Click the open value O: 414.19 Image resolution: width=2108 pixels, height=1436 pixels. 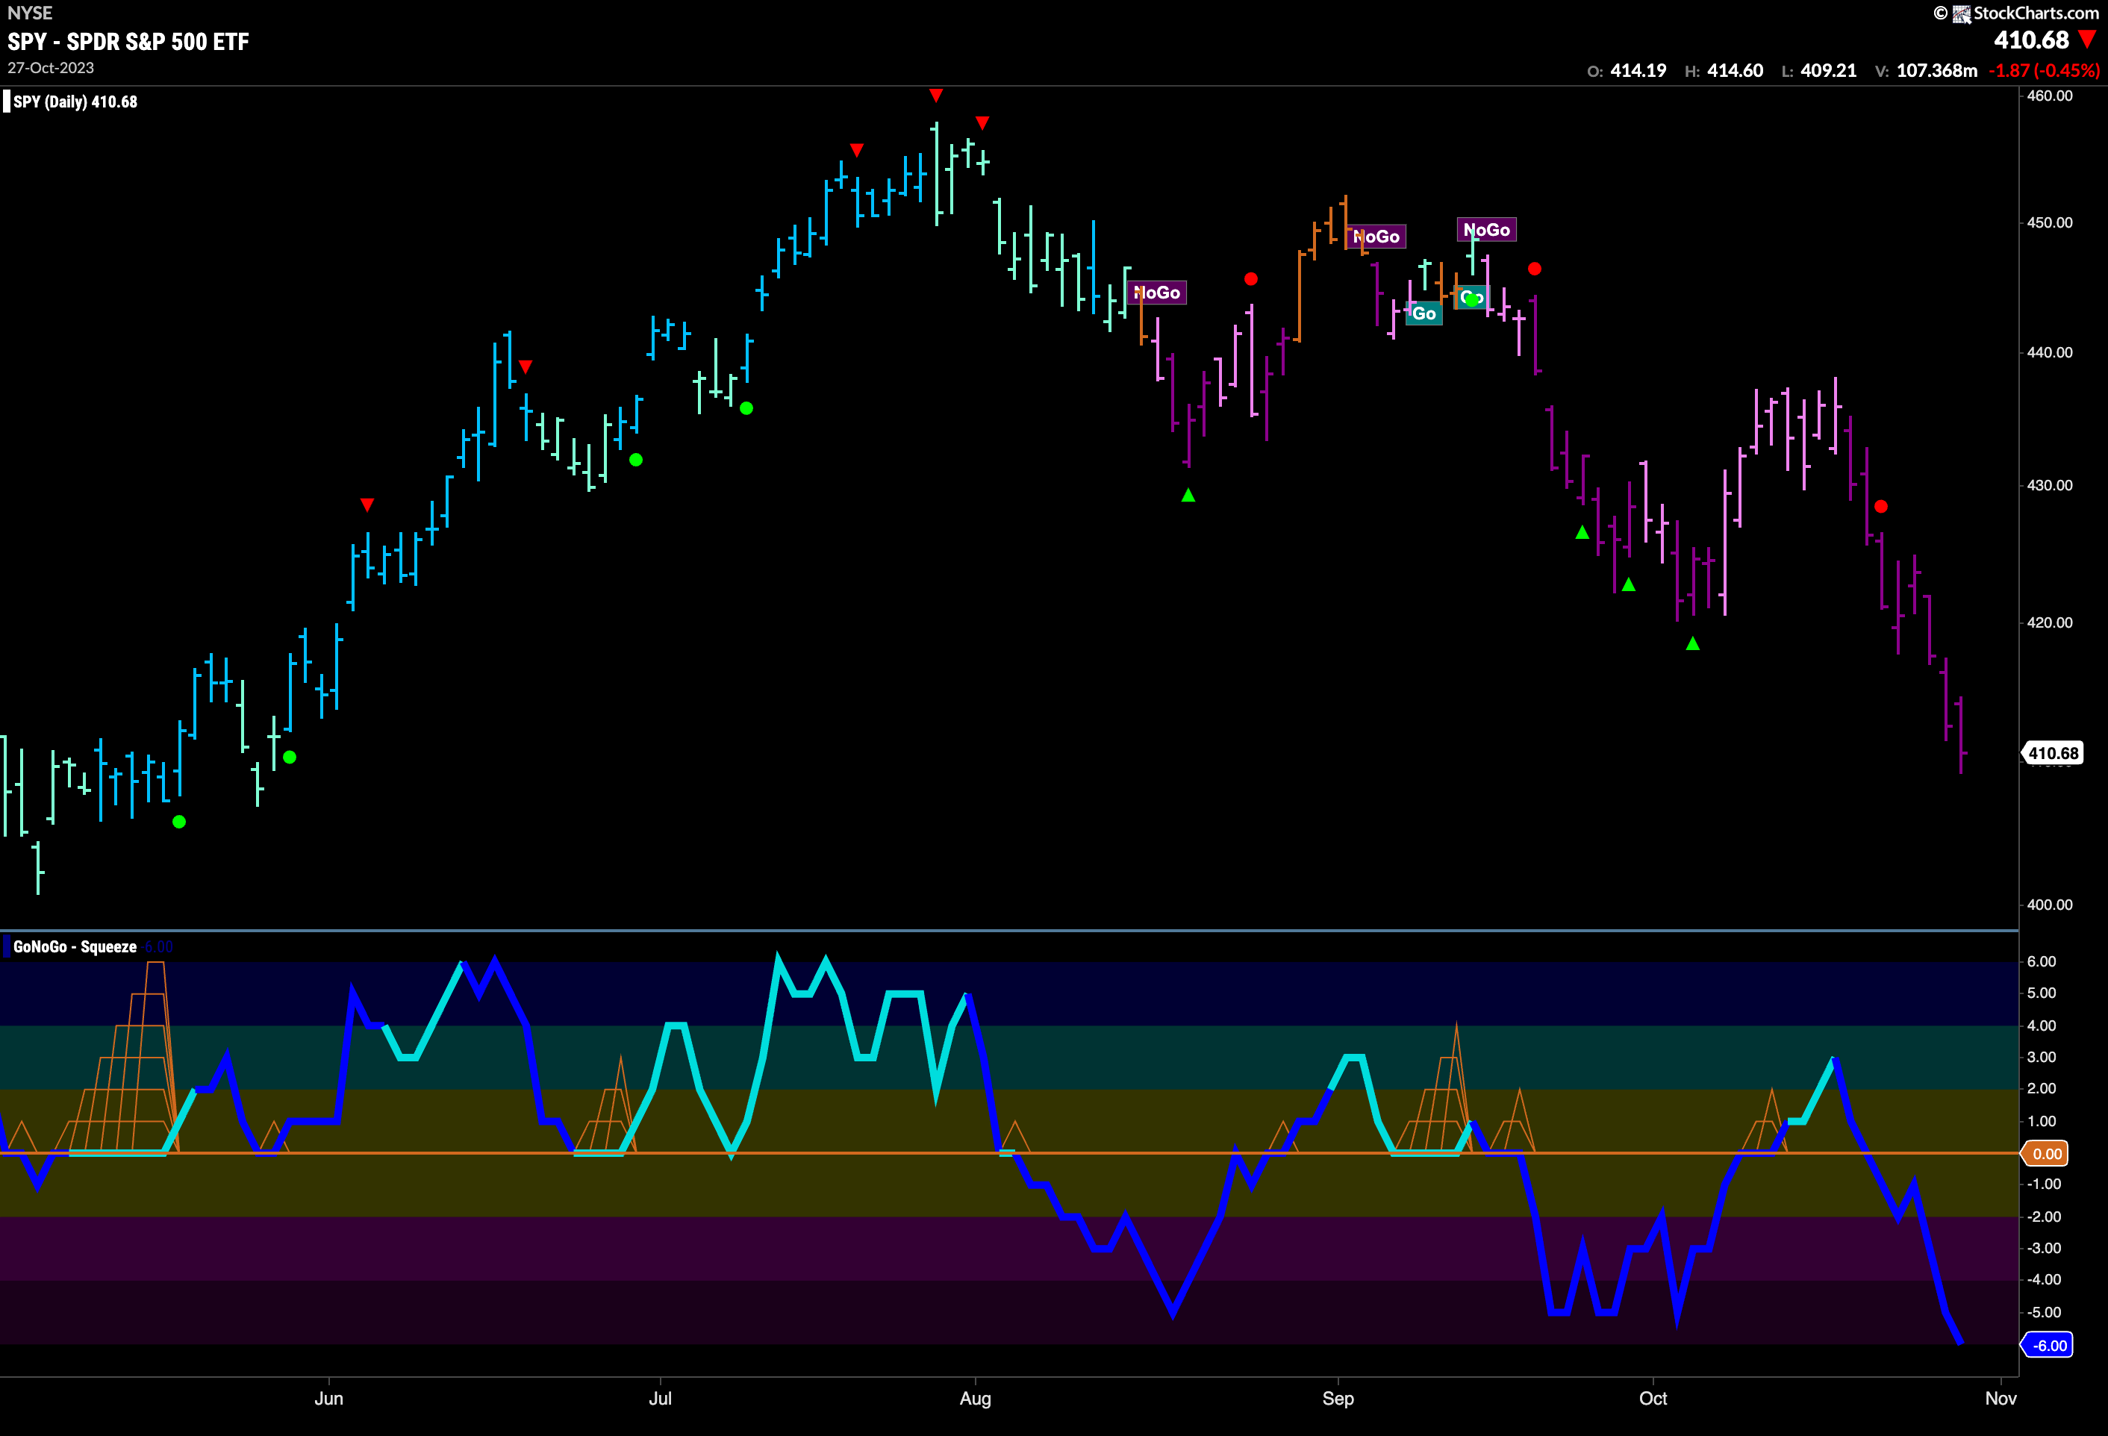(1627, 71)
